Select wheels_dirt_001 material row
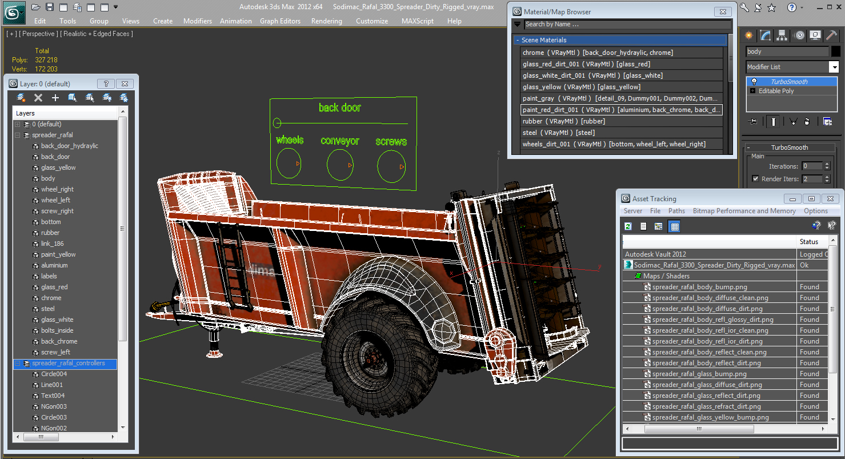 (622, 144)
